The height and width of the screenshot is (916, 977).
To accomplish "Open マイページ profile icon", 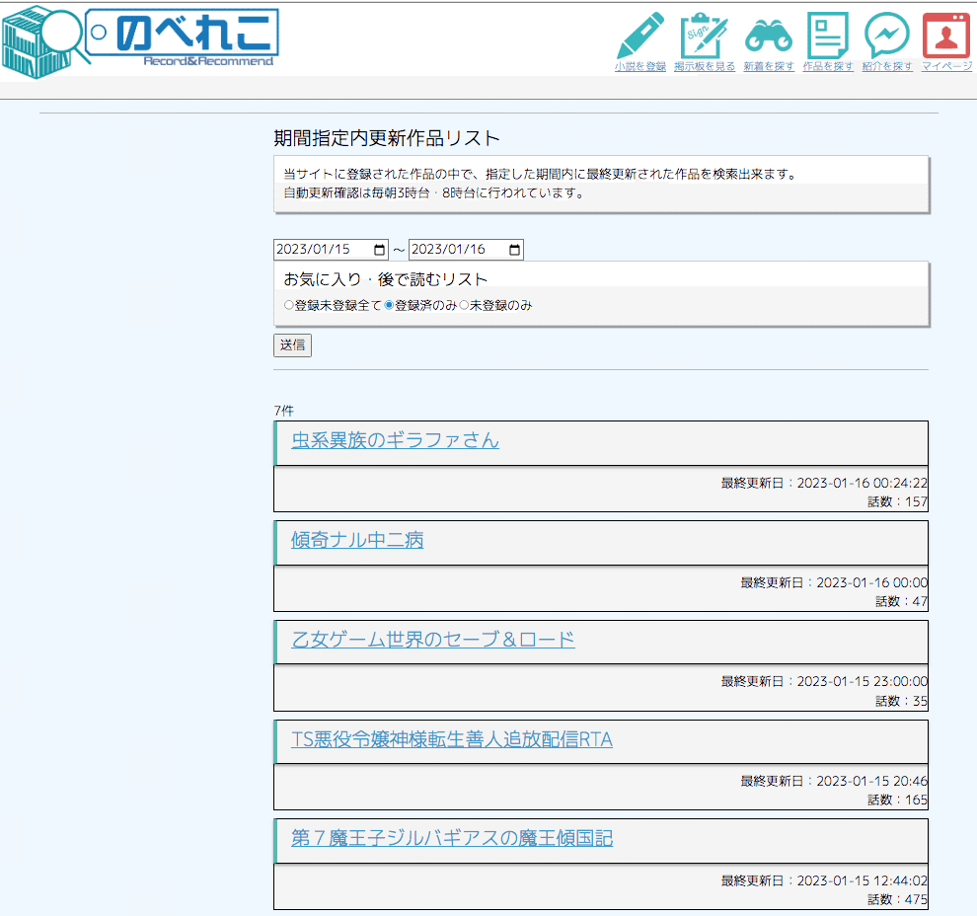I will (x=945, y=35).
